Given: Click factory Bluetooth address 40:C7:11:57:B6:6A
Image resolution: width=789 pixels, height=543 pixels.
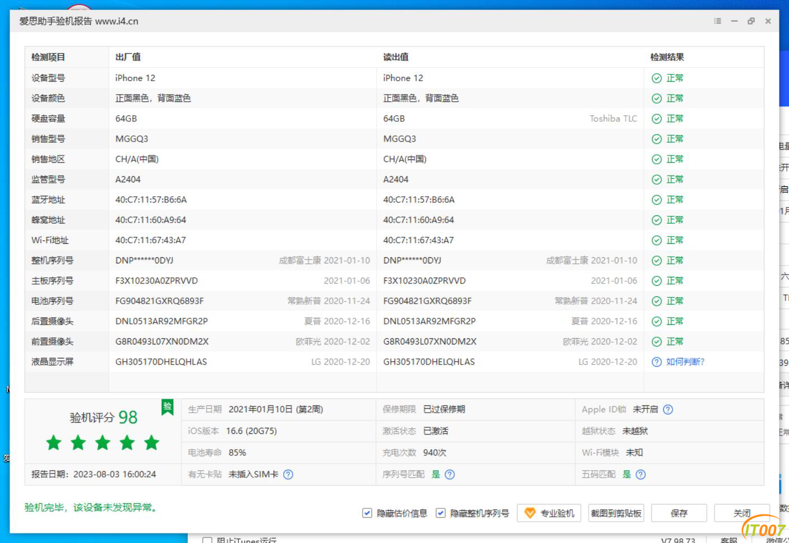Looking at the screenshot, I should tap(151, 200).
